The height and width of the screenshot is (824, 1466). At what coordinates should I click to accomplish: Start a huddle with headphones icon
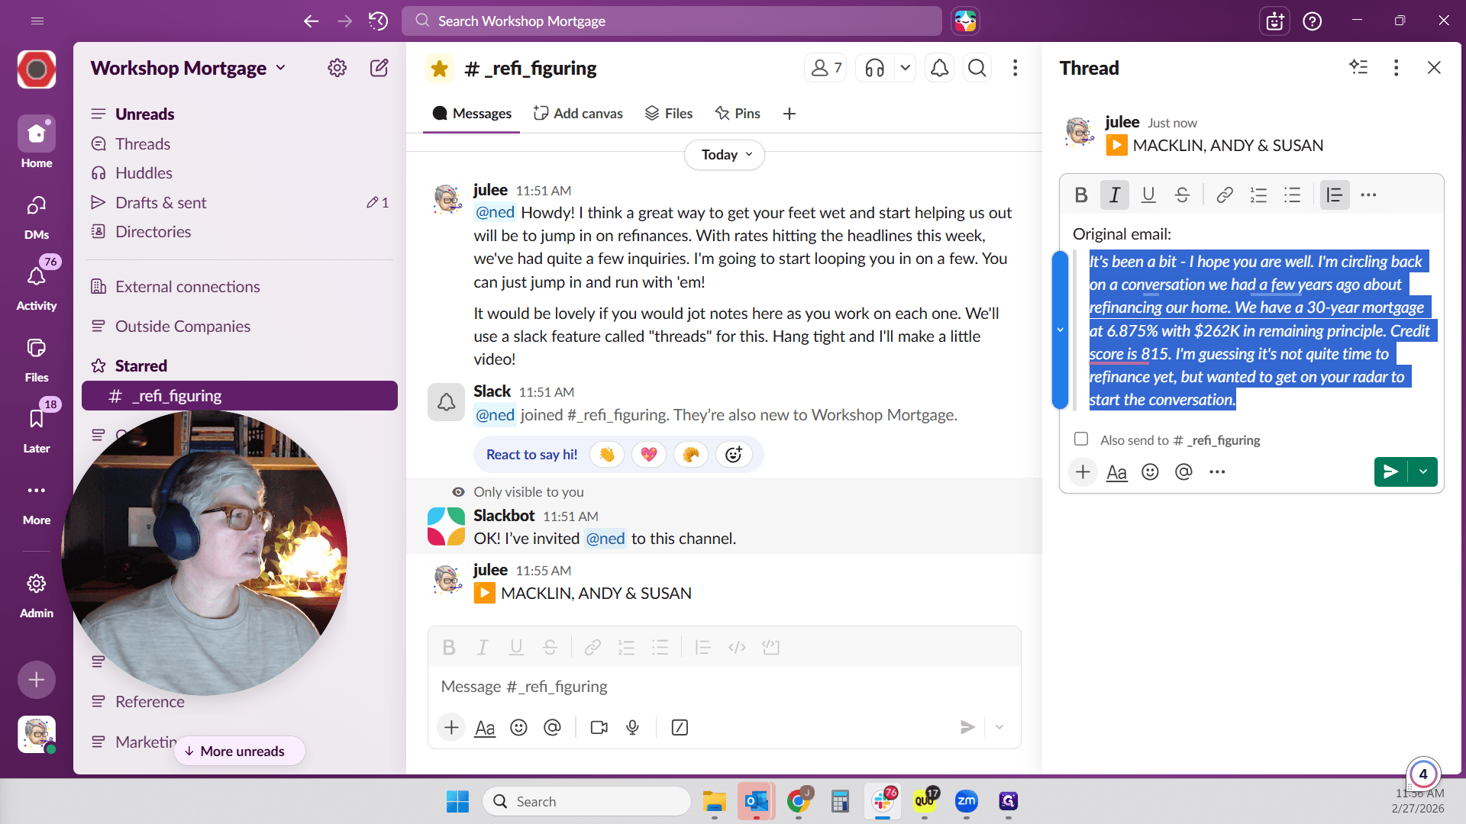click(875, 69)
